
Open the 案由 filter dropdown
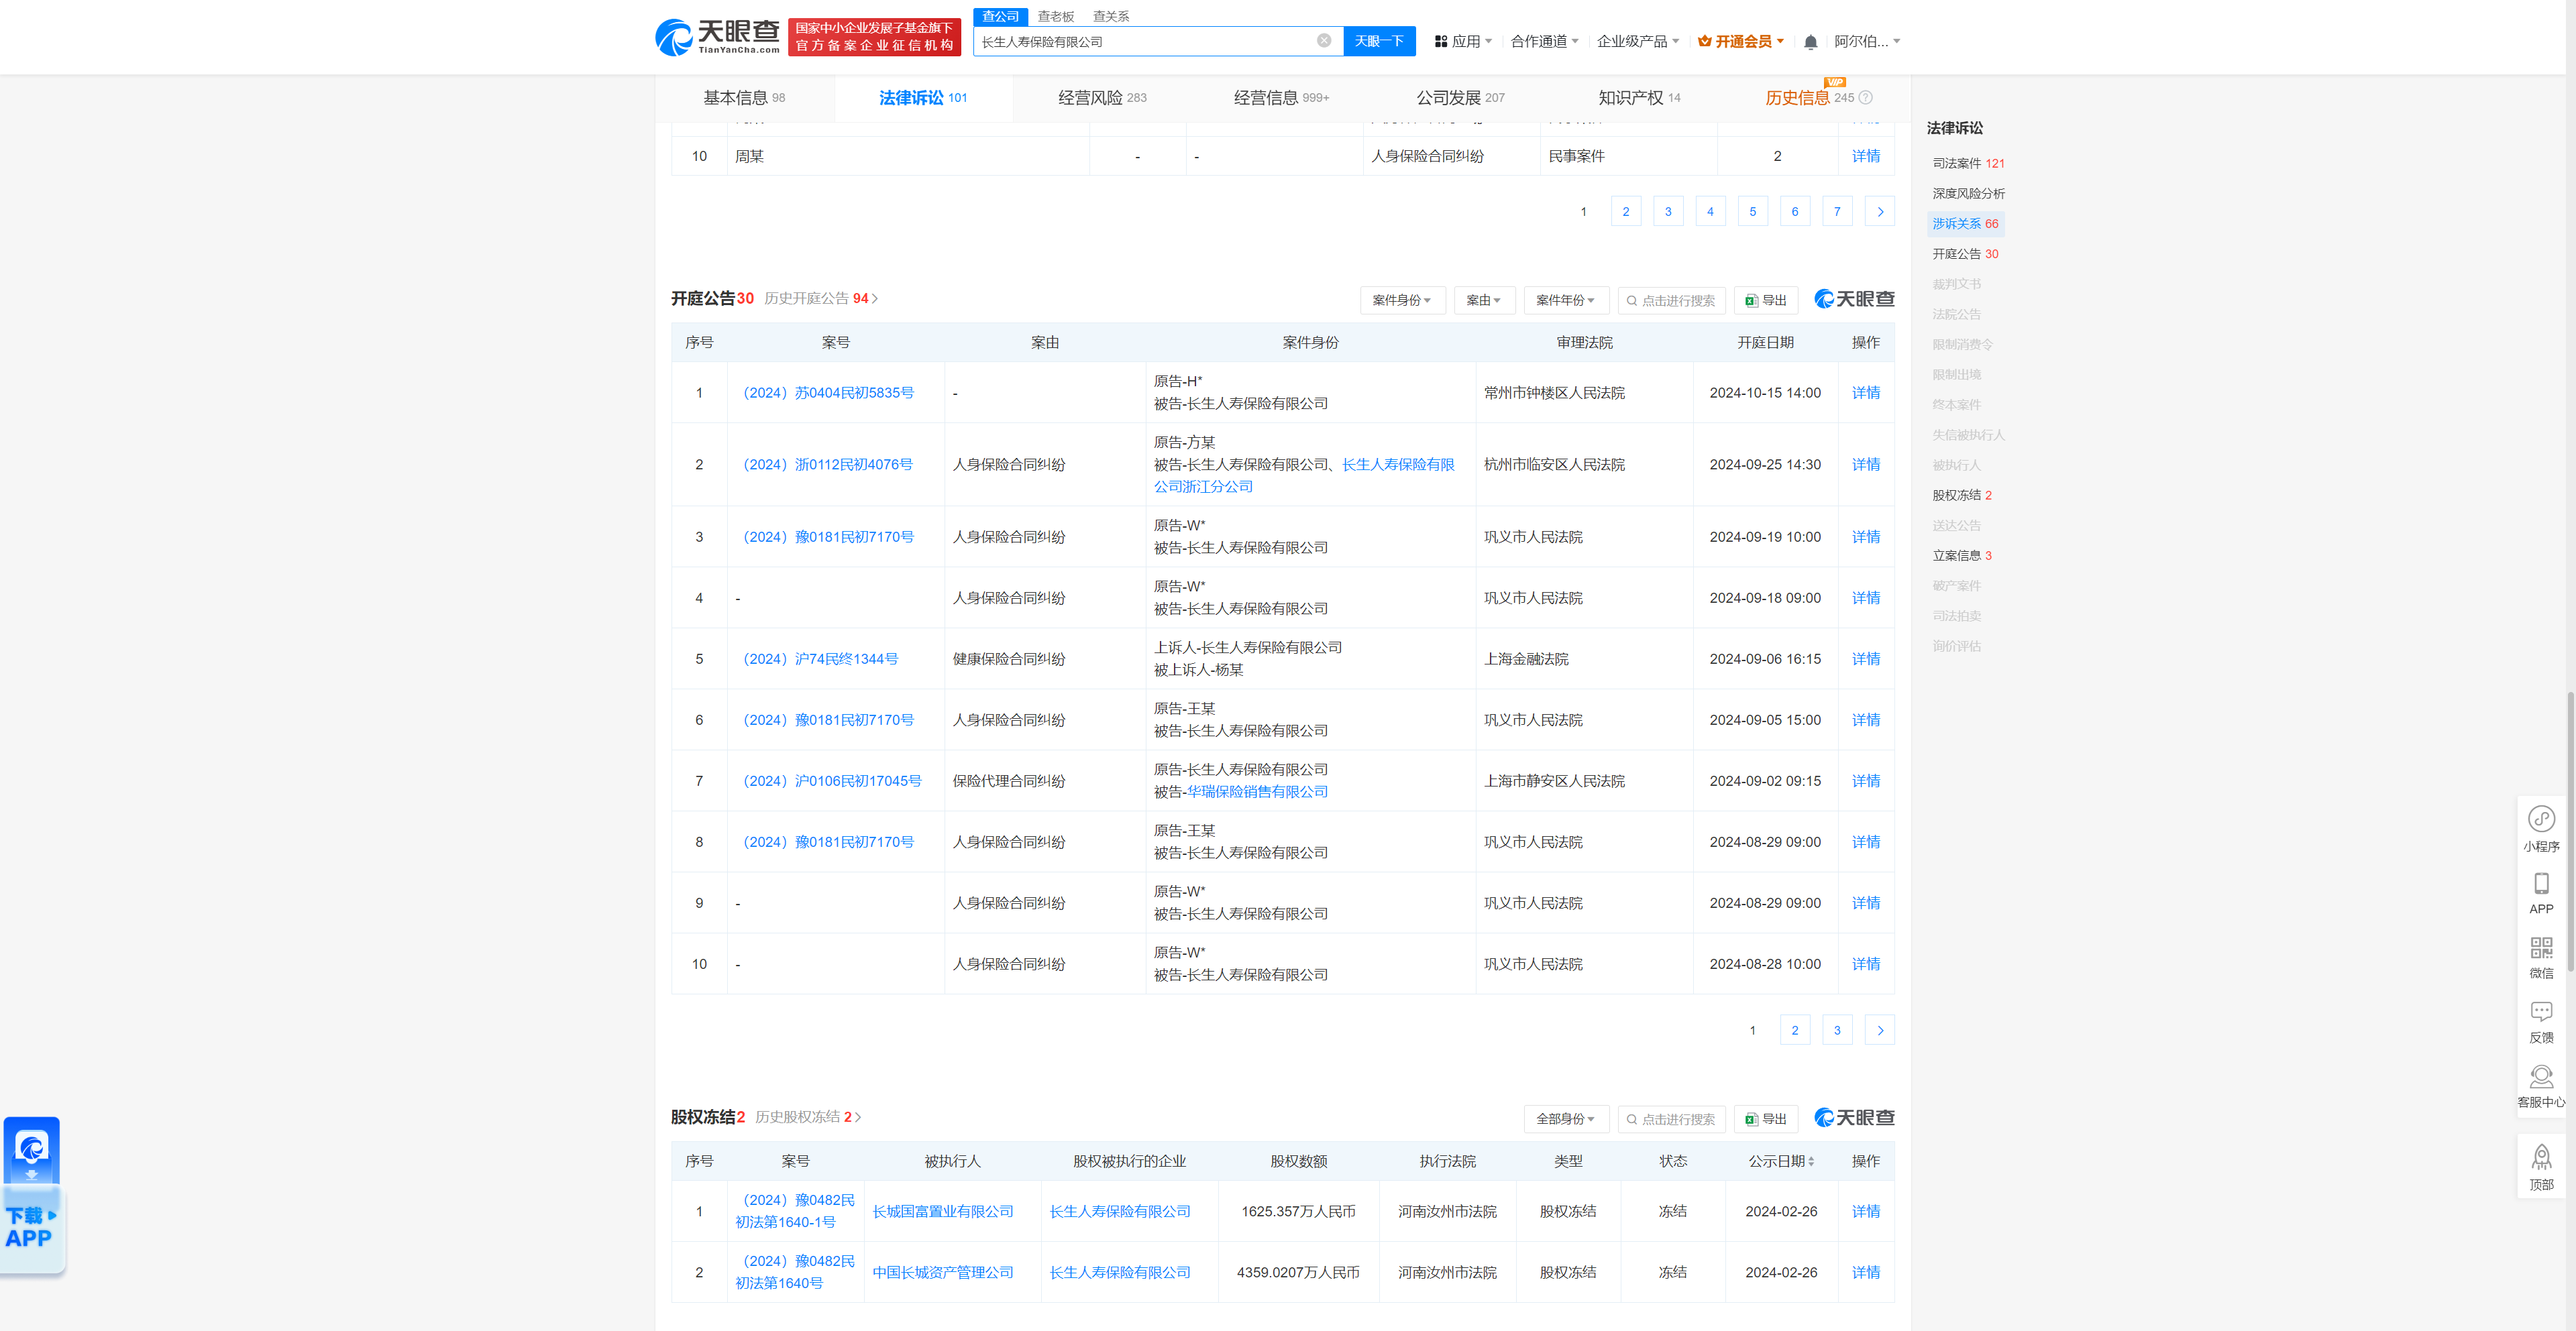click(x=1484, y=300)
